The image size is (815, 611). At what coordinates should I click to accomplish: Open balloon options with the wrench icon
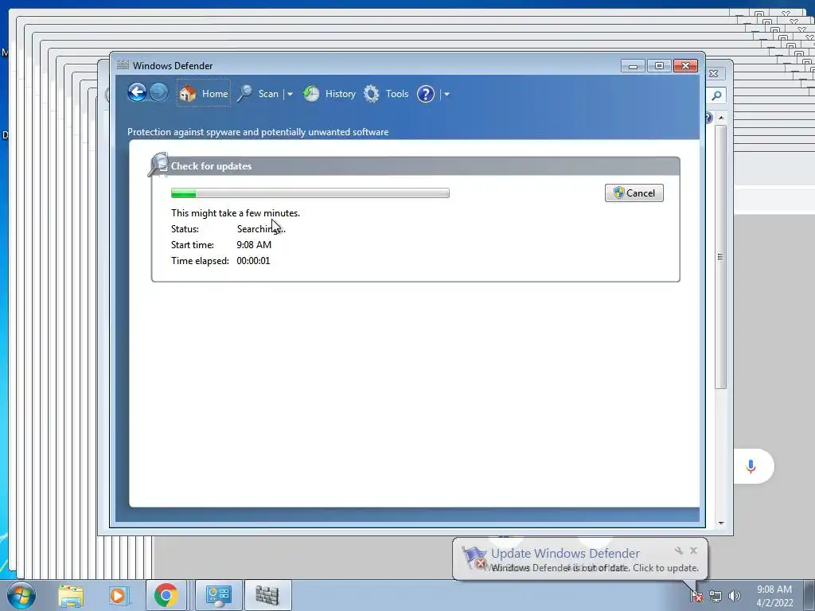pos(678,551)
